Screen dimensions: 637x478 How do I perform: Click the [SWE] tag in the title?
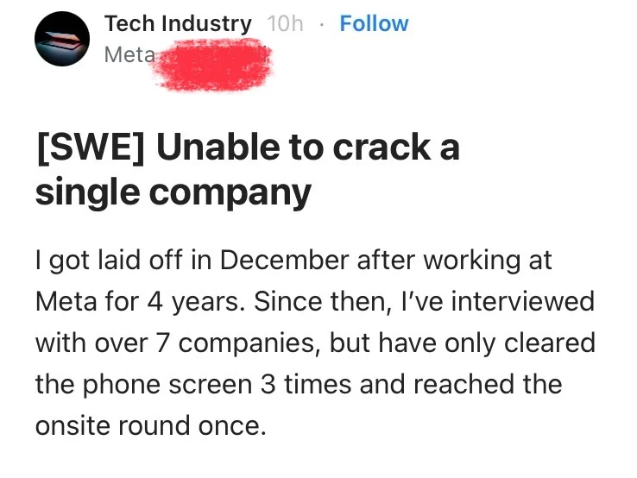tap(91, 148)
